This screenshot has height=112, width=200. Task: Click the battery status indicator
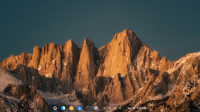(x=120, y=108)
